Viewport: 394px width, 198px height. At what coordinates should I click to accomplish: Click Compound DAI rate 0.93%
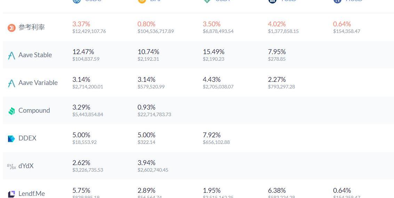146,107
